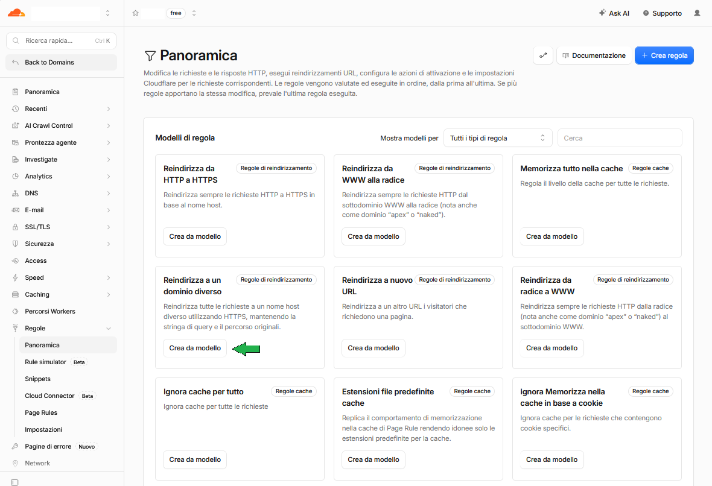Crea da modello for Memorizza tutto nella cache
This screenshot has height=486, width=712.
tap(551, 236)
